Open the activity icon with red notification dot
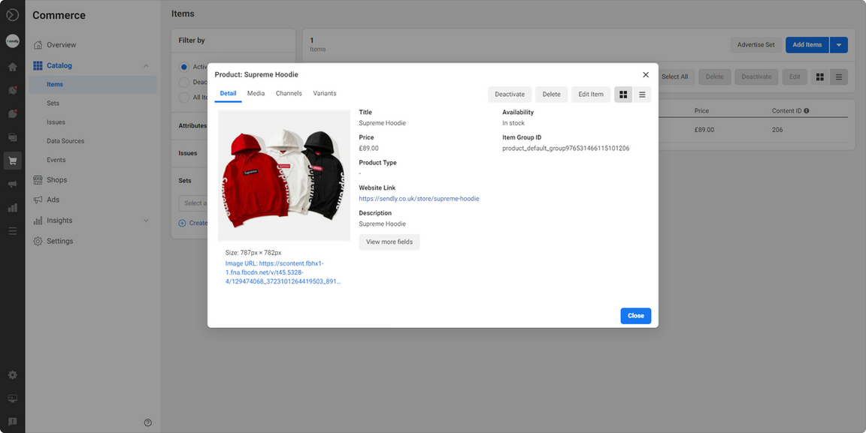Screen dimensions: 866x433 12,91
